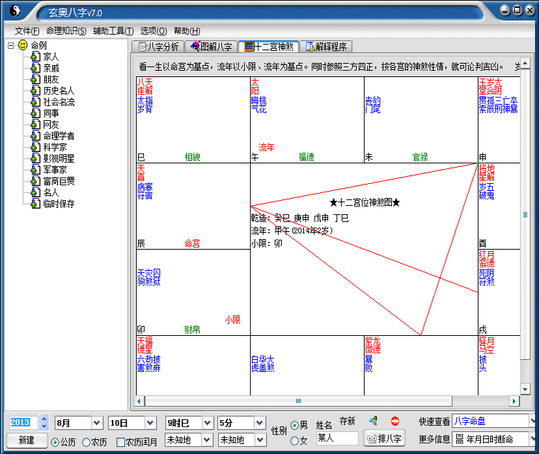
Task: Click the yin-yang application icon in title bar
Action: click(x=15, y=11)
